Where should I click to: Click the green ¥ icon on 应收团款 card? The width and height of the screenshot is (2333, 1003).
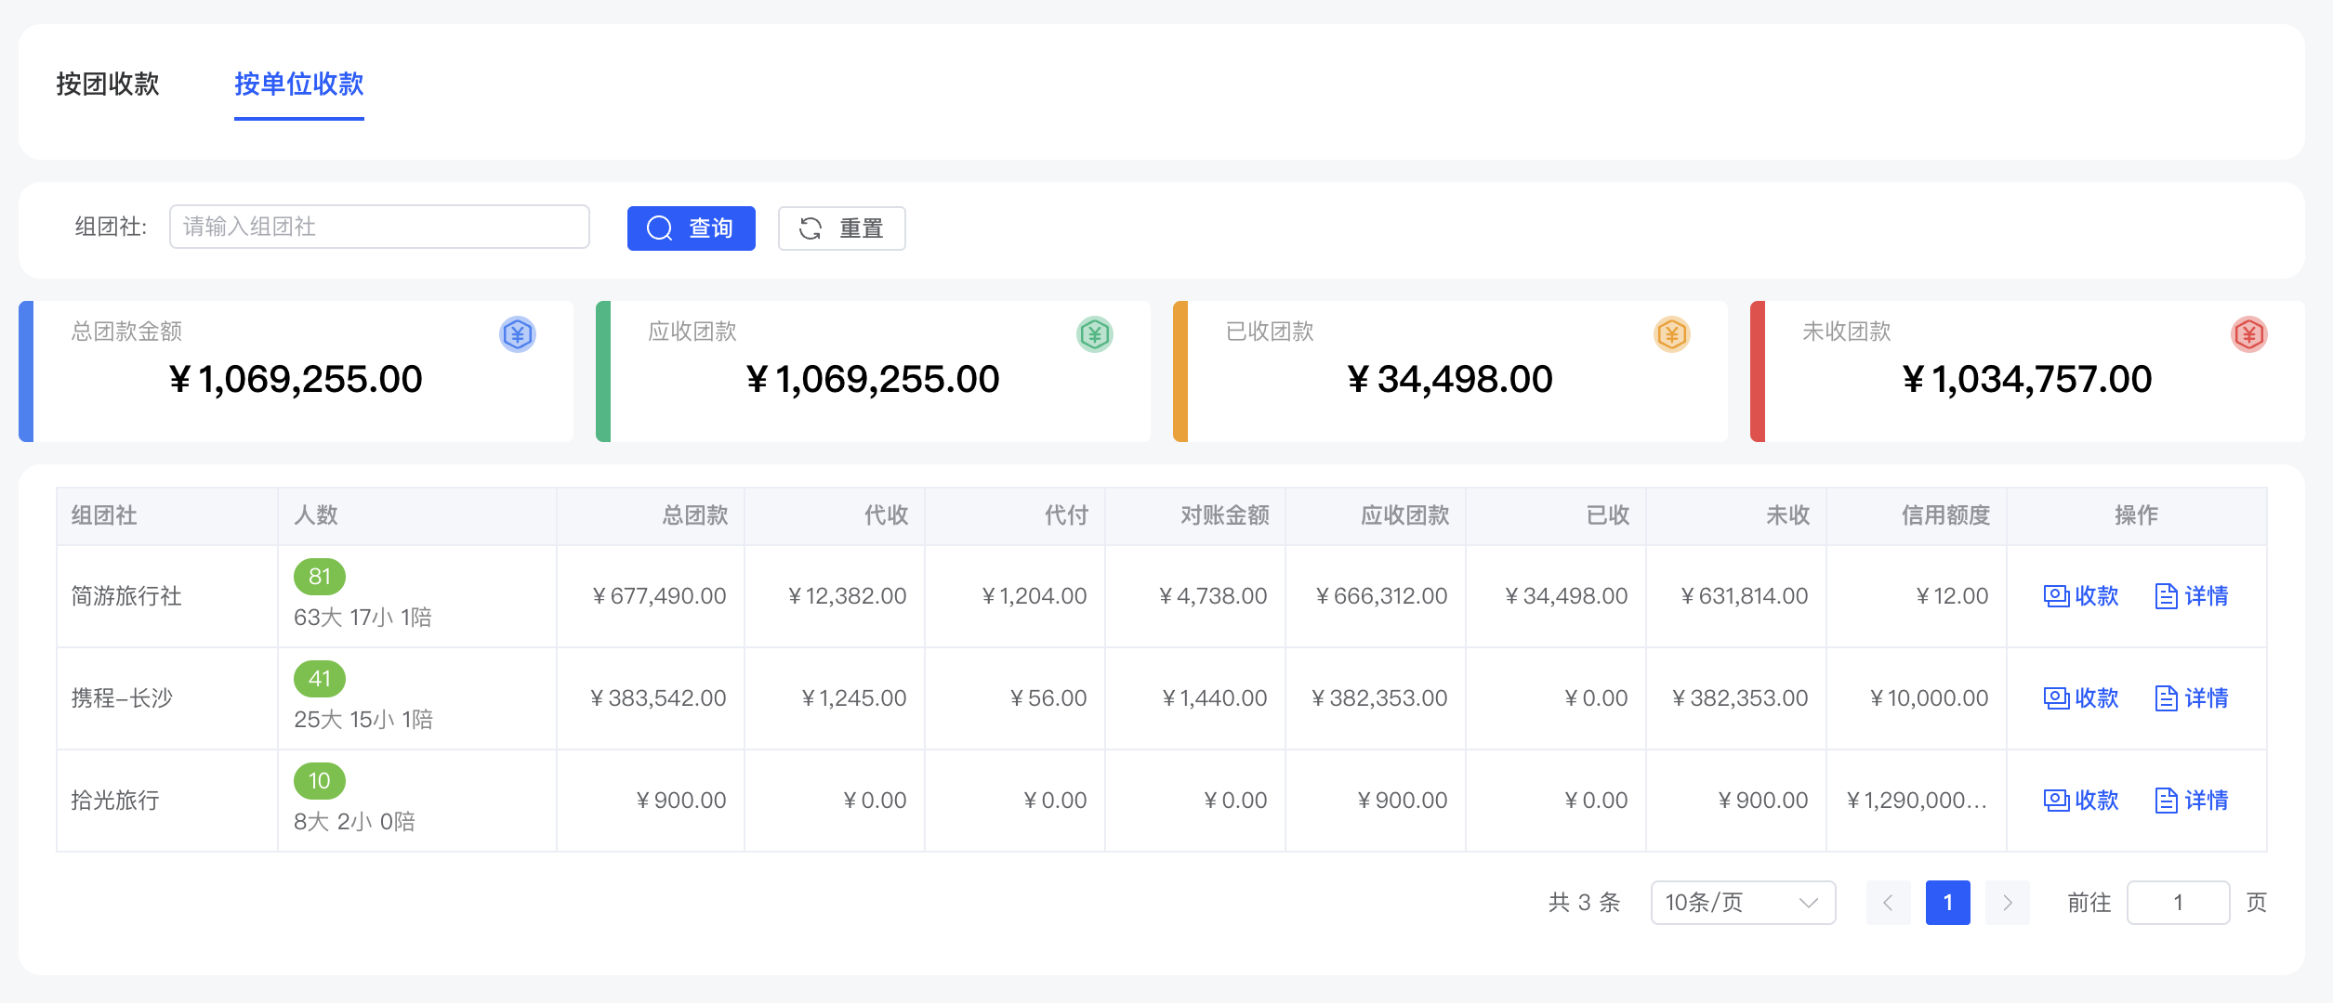point(1095,335)
